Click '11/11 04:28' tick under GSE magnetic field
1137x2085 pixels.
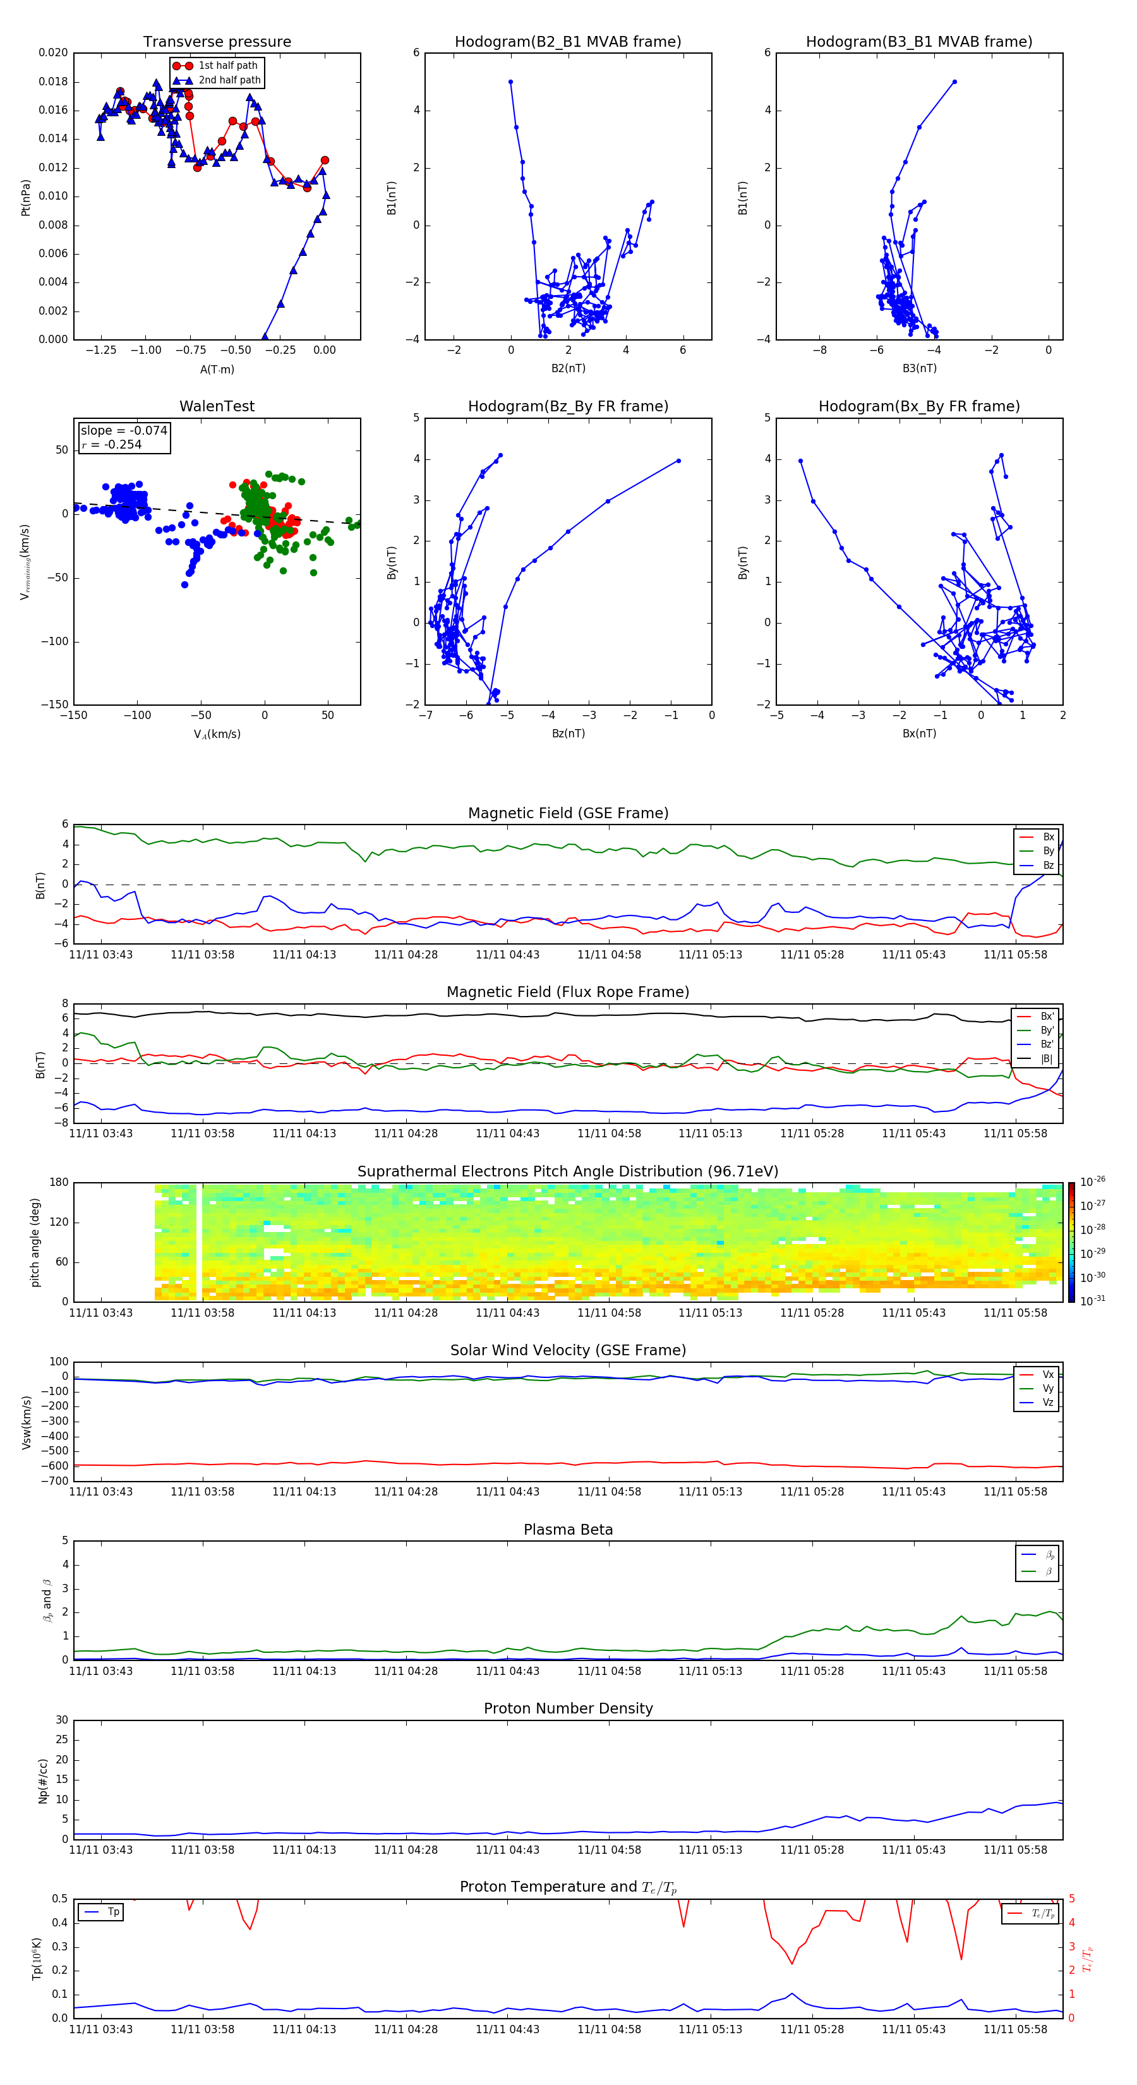pyautogui.click(x=406, y=954)
